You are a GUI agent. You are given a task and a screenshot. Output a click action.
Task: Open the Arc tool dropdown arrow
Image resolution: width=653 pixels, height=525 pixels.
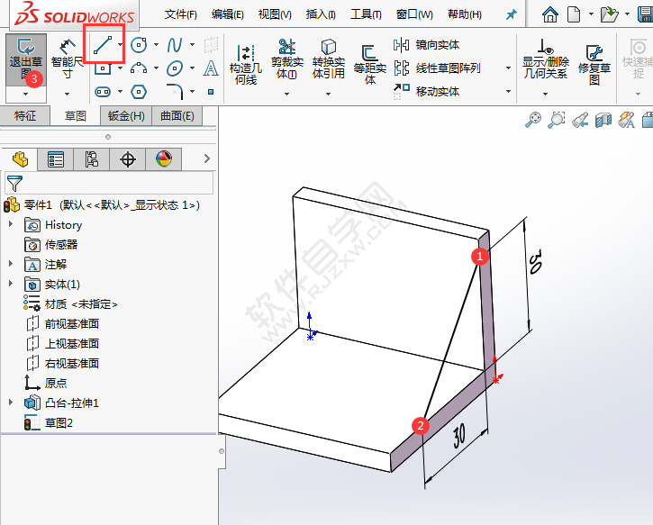tap(156, 68)
